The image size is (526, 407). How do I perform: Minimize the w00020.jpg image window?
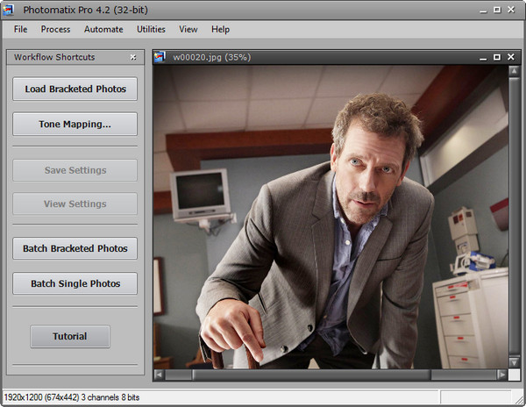pyautogui.click(x=482, y=57)
